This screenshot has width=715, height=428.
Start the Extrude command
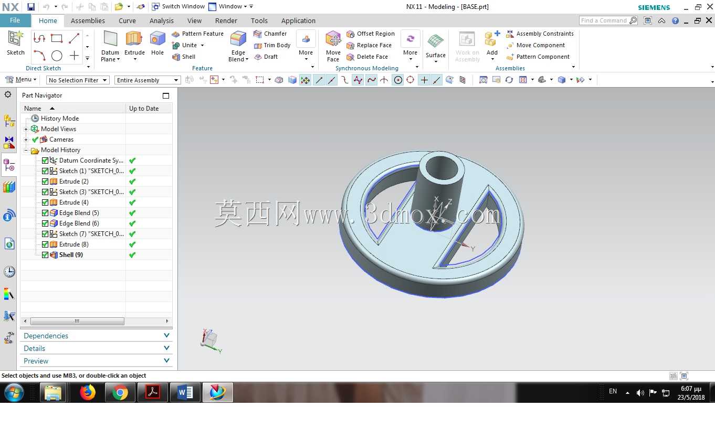coord(134,46)
